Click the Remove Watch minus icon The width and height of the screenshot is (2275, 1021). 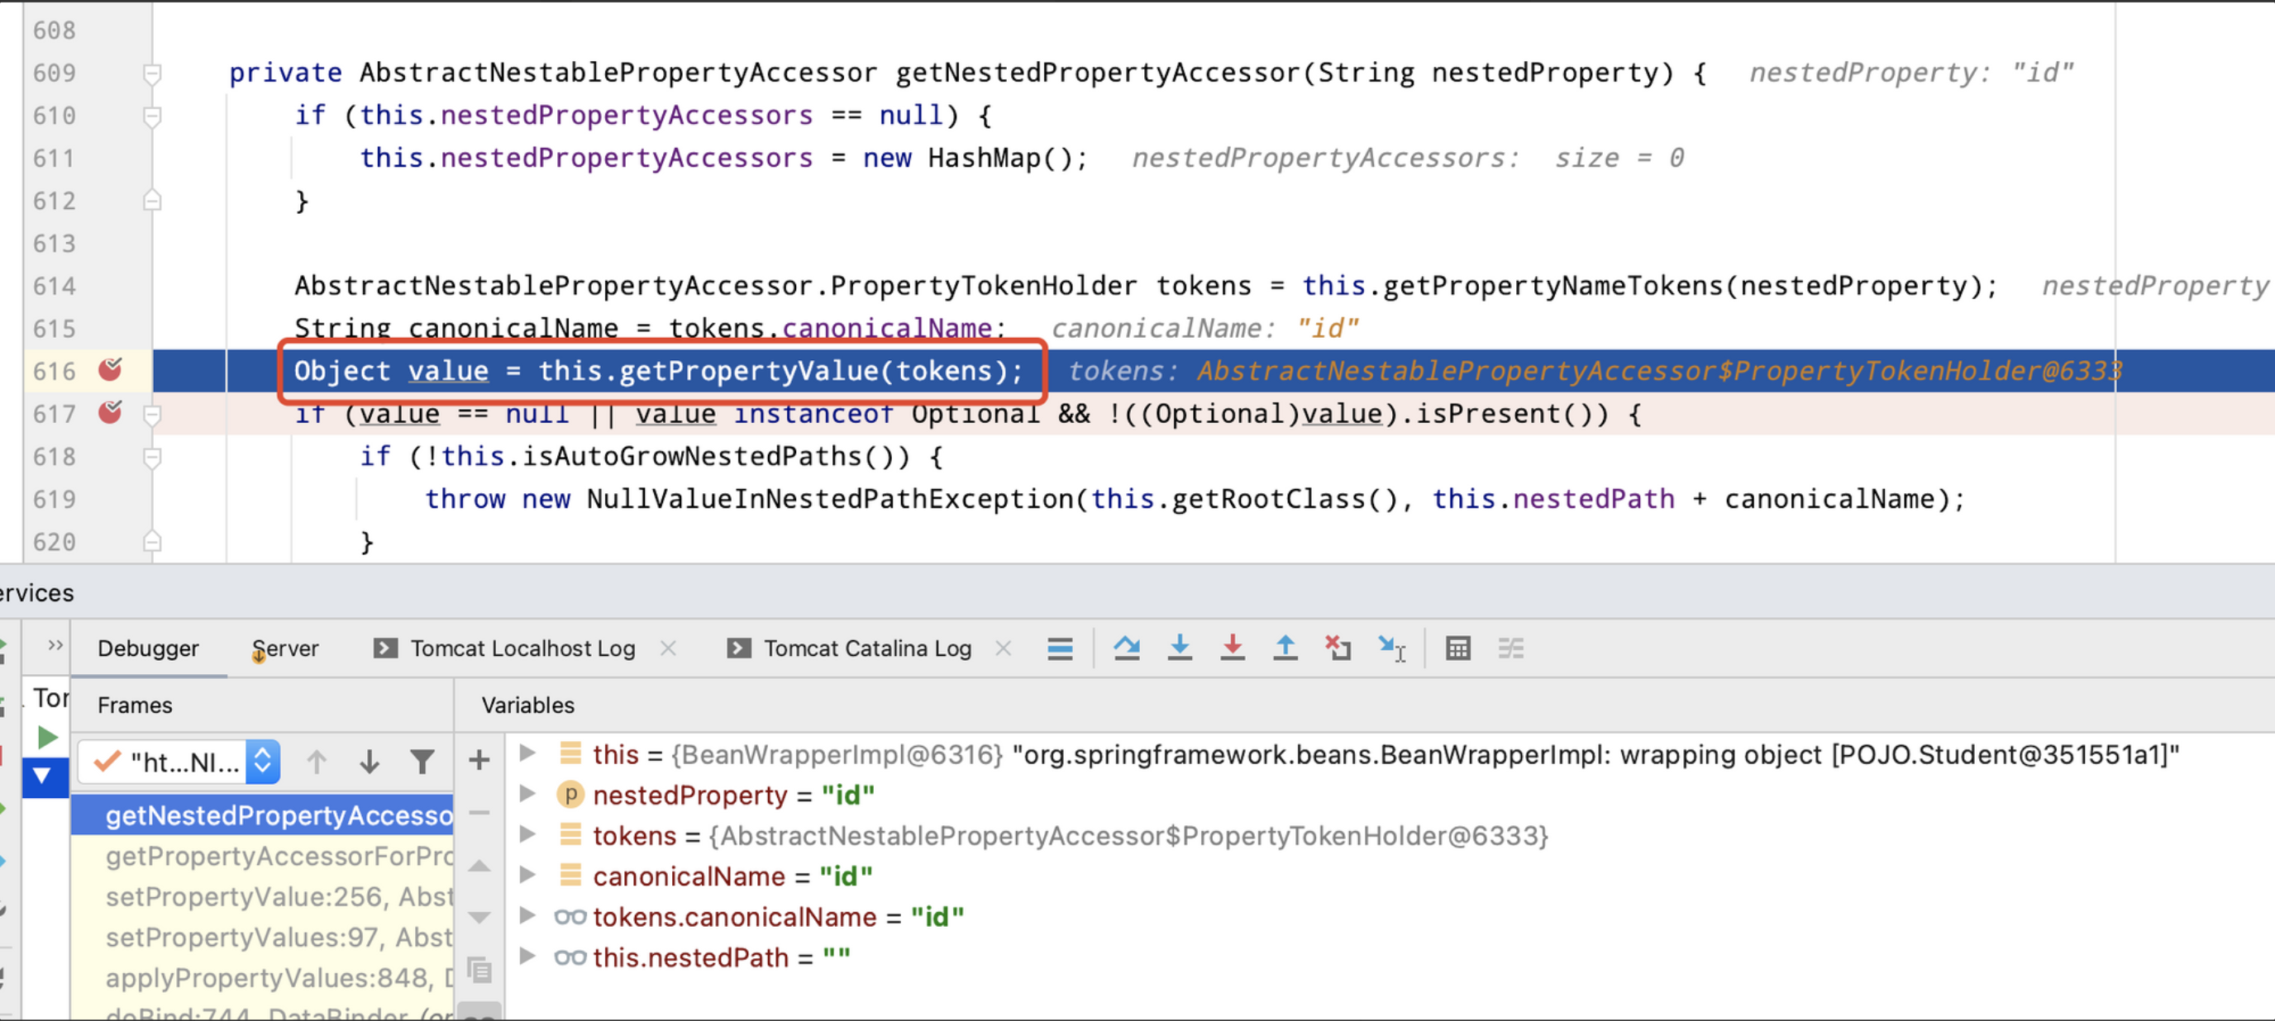pyautogui.click(x=479, y=812)
